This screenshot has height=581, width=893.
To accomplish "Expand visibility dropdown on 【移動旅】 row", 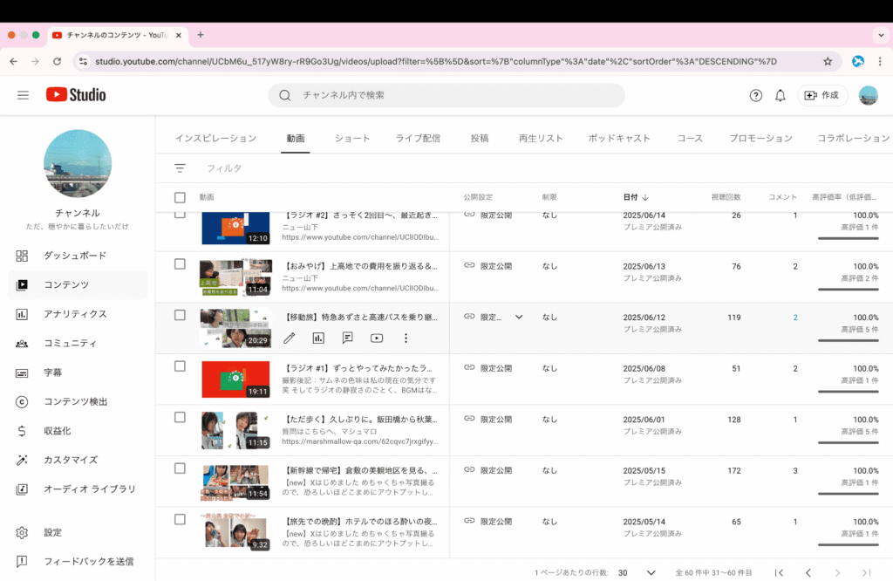I will [519, 317].
